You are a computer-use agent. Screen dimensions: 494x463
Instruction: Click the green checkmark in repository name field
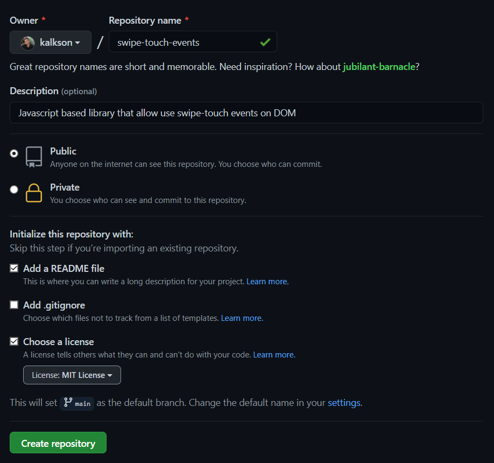click(265, 42)
